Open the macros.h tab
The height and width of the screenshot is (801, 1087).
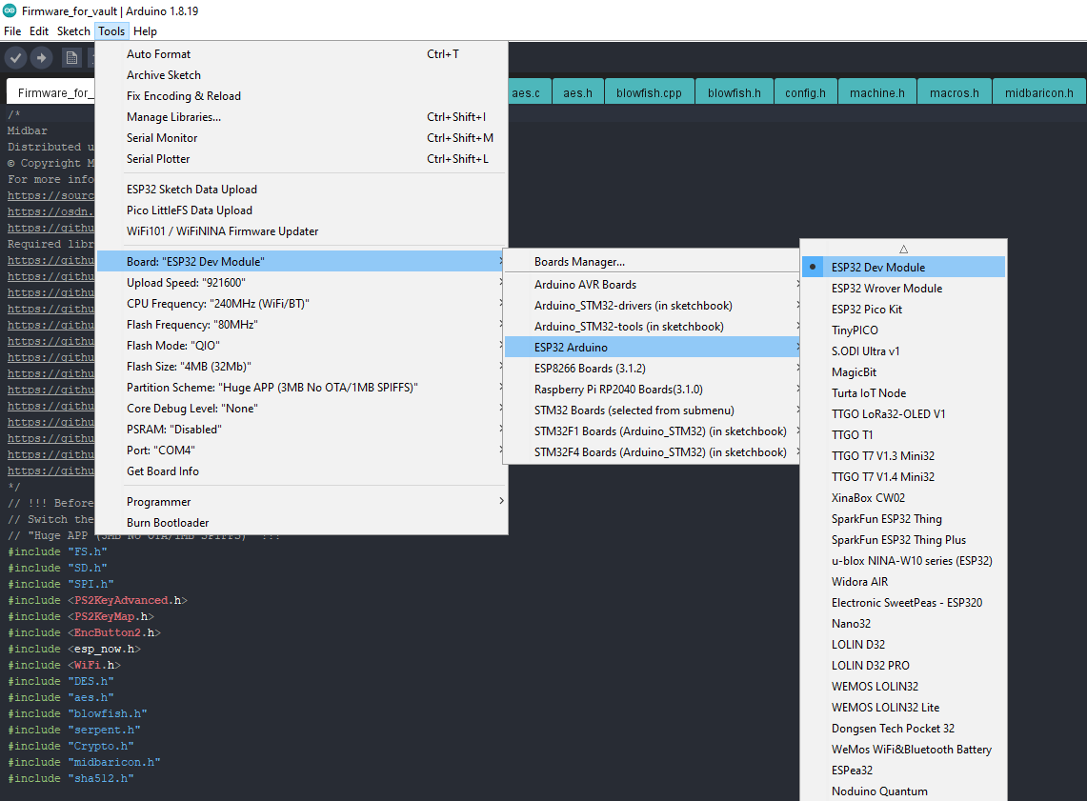click(954, 92)
